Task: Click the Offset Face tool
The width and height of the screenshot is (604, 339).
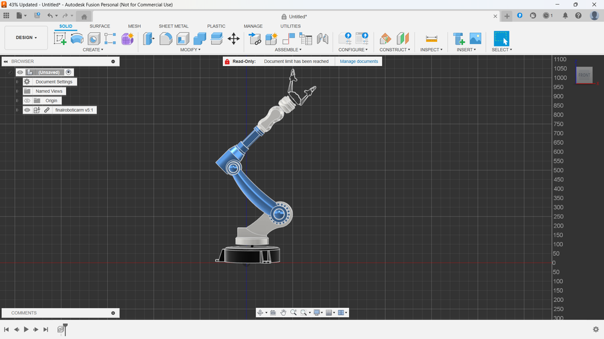Action: [216, 38]
